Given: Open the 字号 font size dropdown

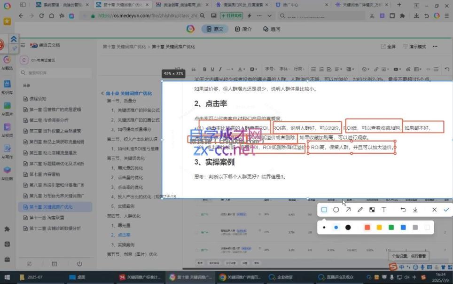Looking at the screenshot, I should [x=270, y=69].
